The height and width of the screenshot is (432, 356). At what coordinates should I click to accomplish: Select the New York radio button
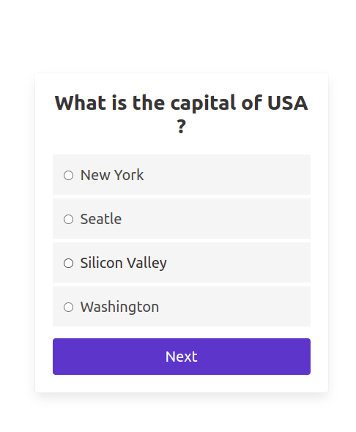tap(68, 175)
